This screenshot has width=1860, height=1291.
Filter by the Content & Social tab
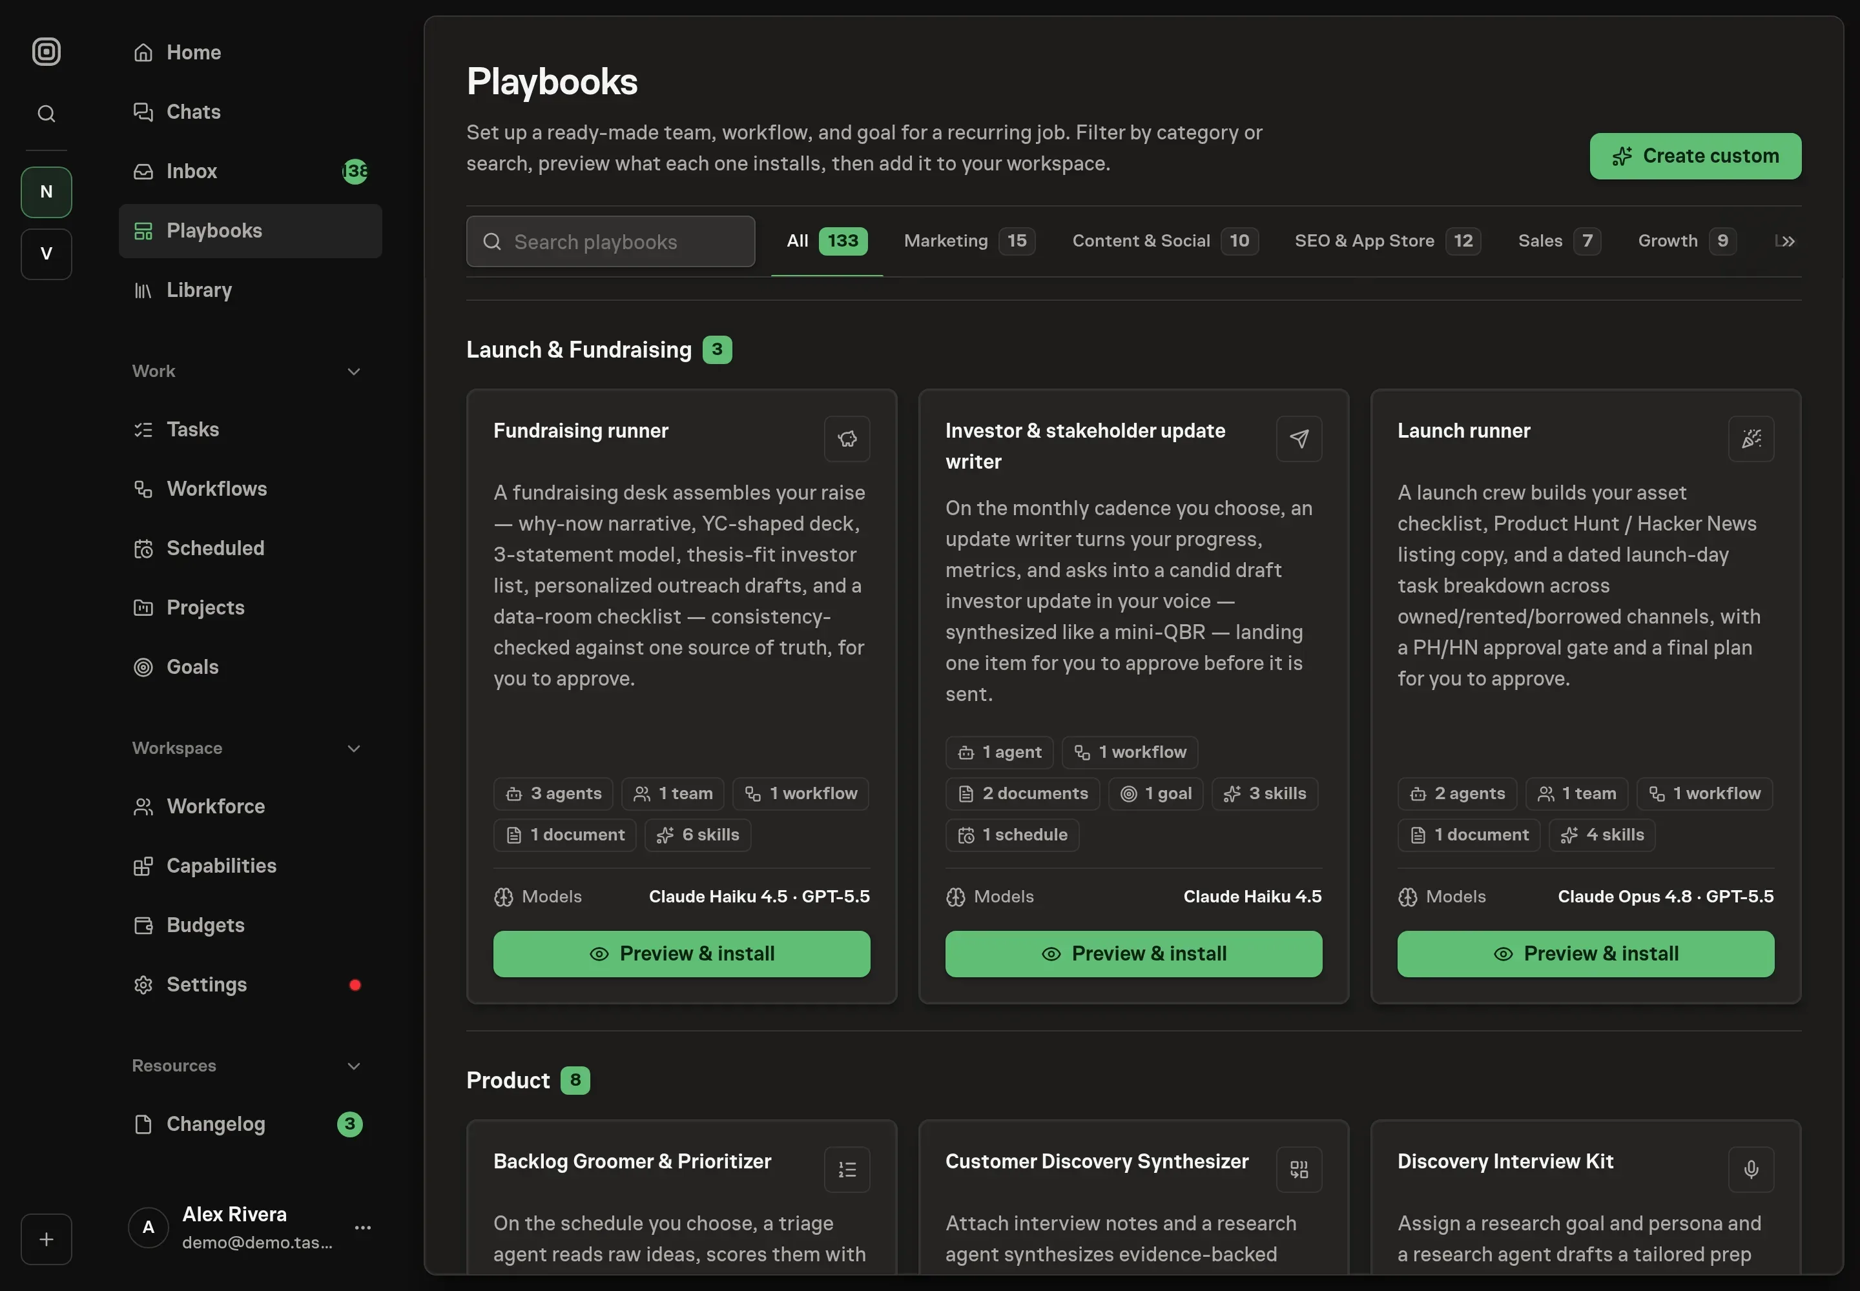point(1164,241)
